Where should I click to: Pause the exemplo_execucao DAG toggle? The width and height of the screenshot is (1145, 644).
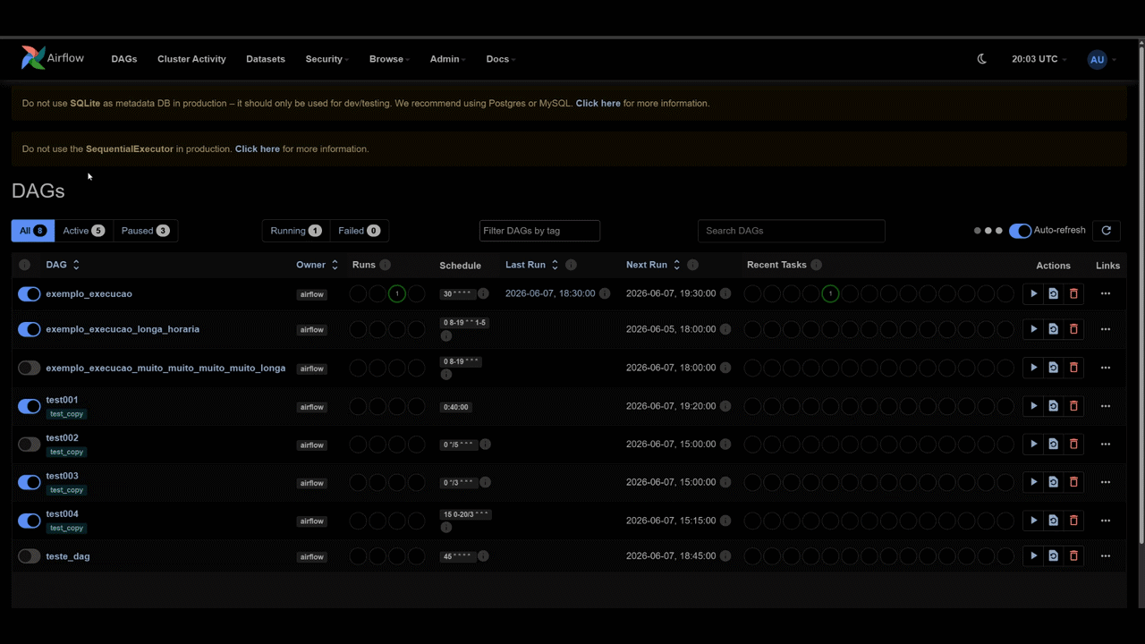(x=30, y=293)
